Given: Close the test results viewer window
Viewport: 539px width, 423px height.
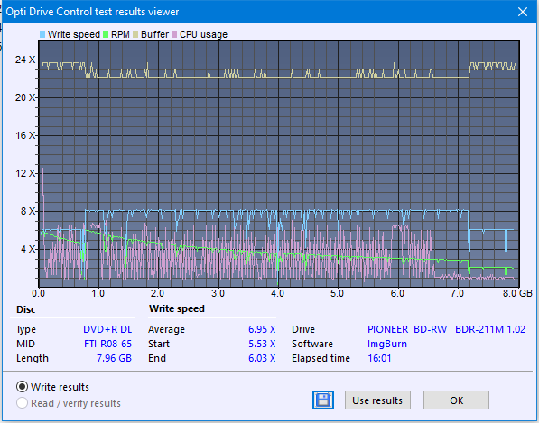Looking at the screenshot, I should coord(523,12).
